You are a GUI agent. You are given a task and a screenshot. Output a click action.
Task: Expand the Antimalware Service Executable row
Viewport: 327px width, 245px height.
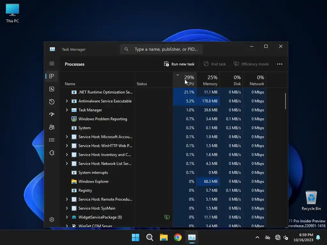coord(67,101)
